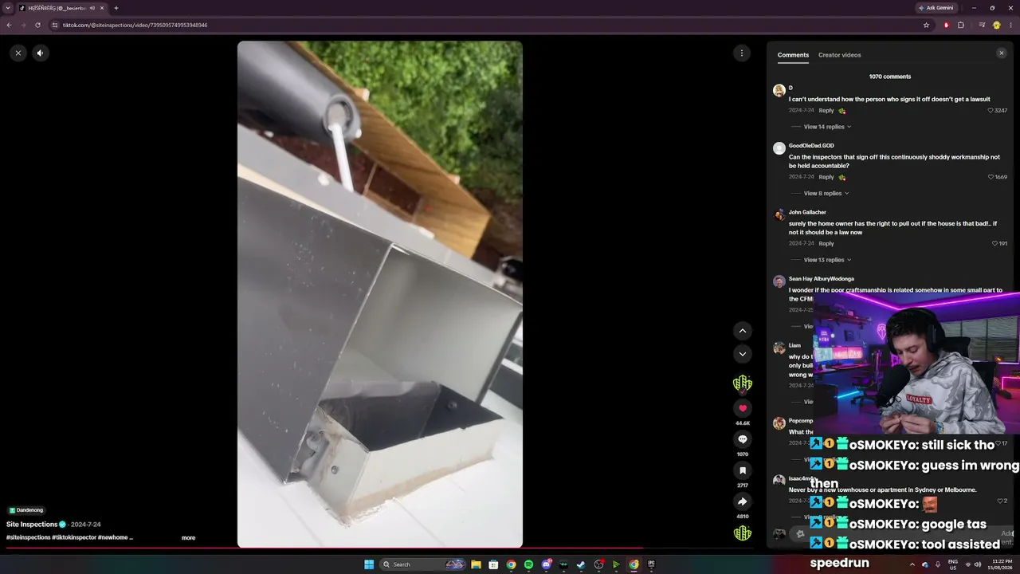The width and height of the screenshot is (1020, 574).
Task: Mute the HEISENBERG tab's audio indicator
Action: pos(92,8)
